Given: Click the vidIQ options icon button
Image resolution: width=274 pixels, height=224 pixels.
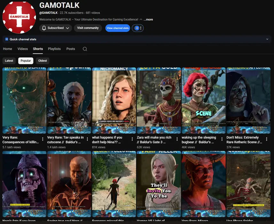Looking at the screenshot, I should (138, 28).
